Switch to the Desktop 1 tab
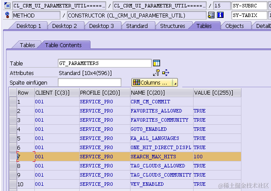 coord(29,26)
